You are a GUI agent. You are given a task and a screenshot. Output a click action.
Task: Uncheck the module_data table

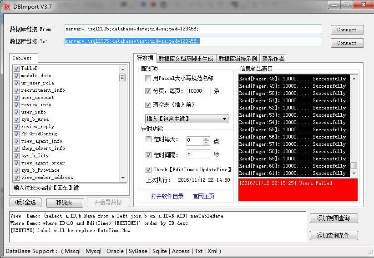coord(16,76)
